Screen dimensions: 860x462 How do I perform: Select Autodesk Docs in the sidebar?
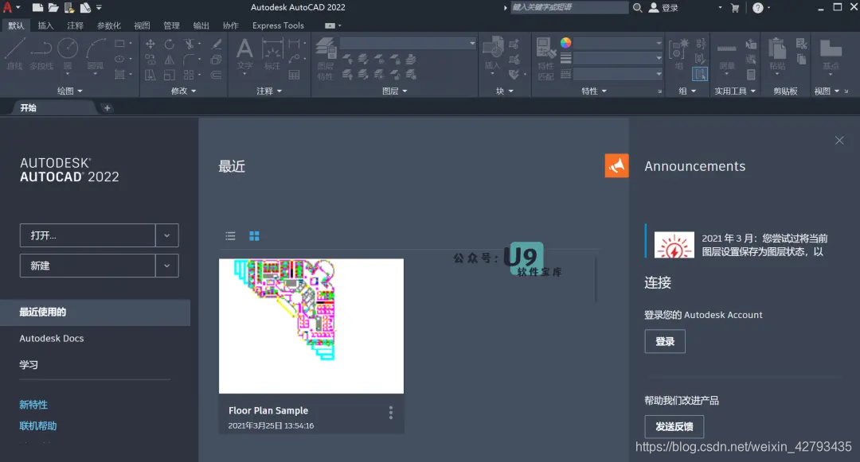(x=52, y=338)
